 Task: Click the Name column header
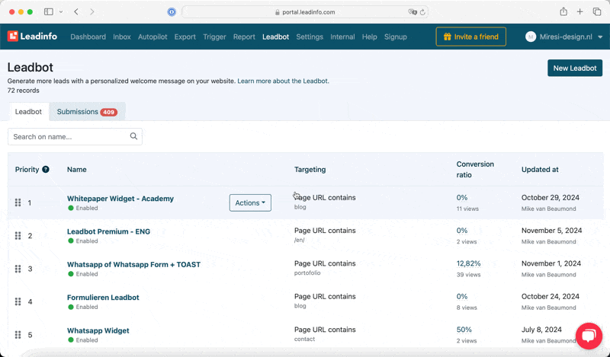click(77, 170)
